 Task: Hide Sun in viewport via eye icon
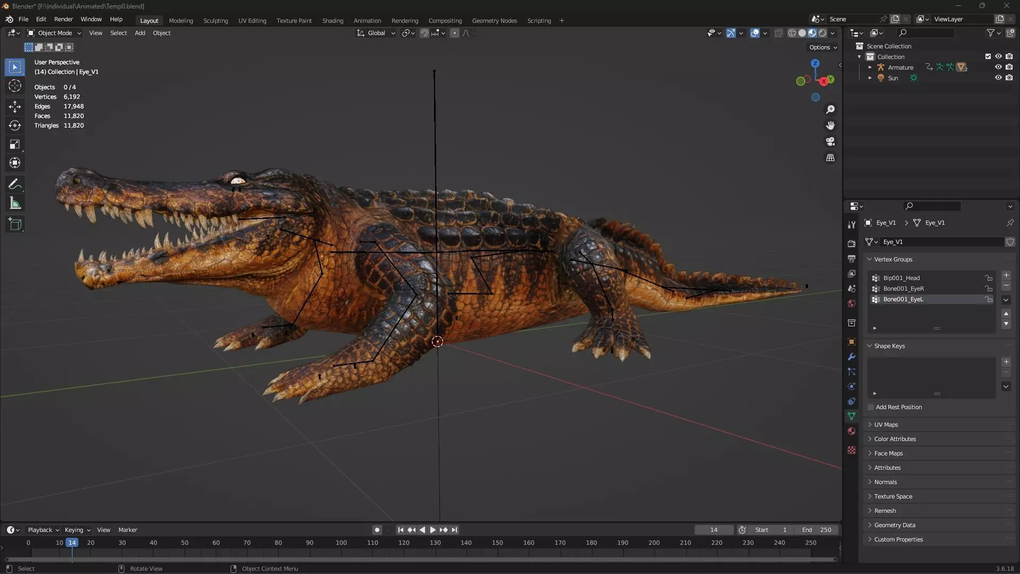click(x=998, y=78)
